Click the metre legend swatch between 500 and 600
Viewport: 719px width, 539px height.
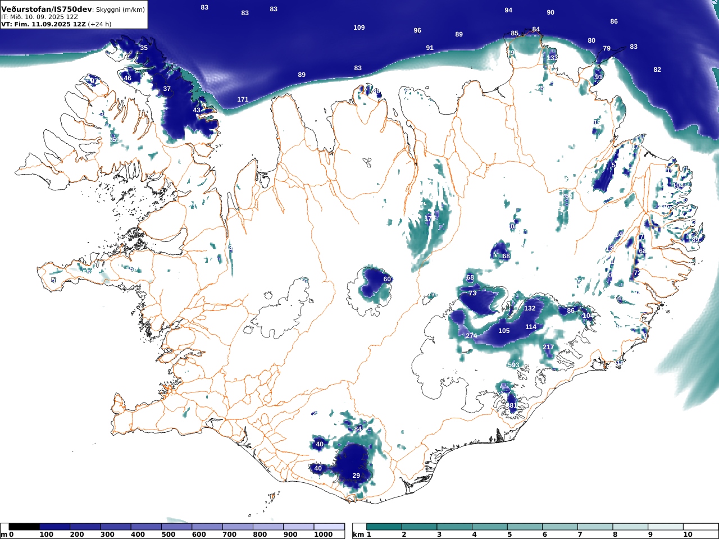tap(176, 527)
